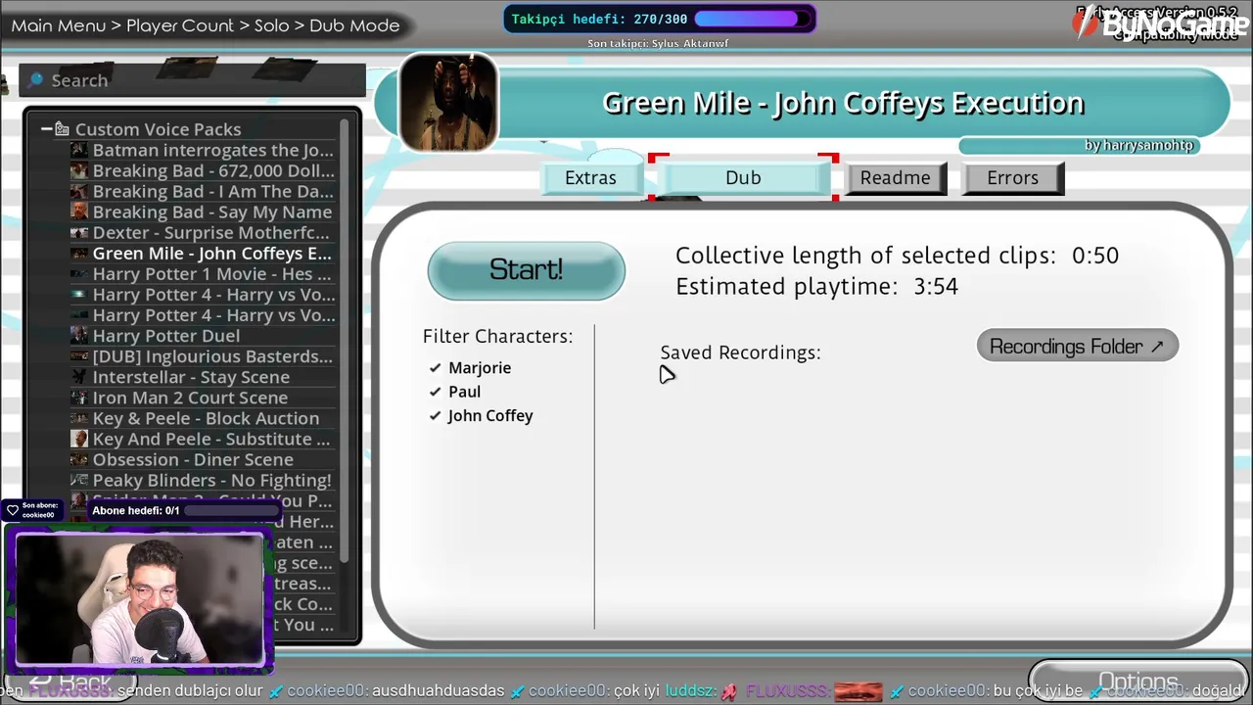1253x705 pixels.
Task: Toggle the Paul character filter
Action: pyautogui.click(x=436, y=392)
